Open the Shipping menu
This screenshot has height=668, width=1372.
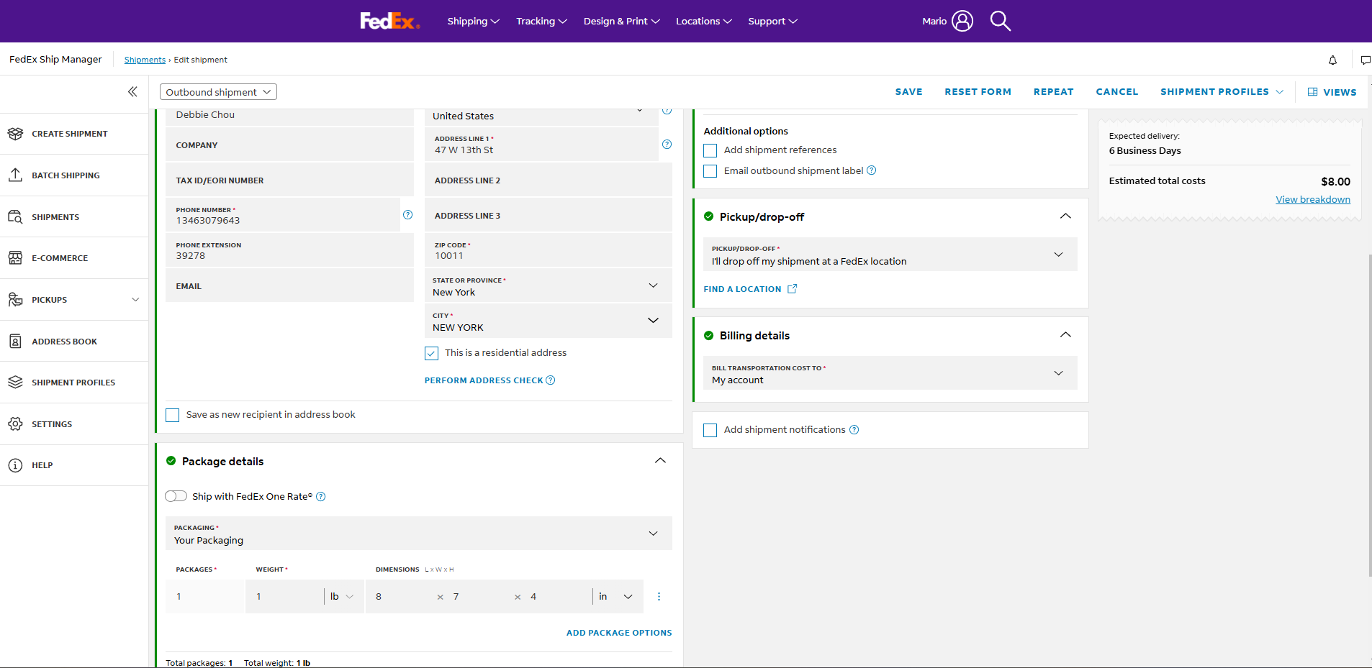[x=473, y=21]
